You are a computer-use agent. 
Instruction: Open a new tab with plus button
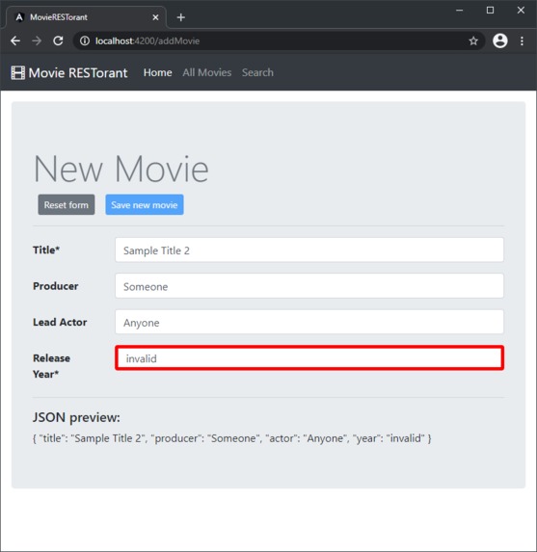click(x=180, y=17)
